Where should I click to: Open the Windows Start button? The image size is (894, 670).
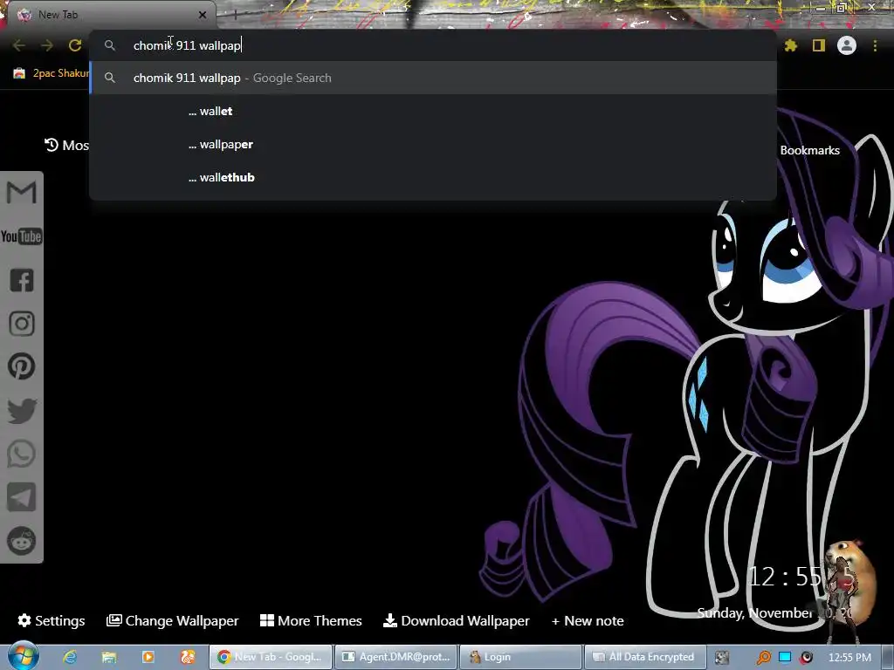coord(23,655)
